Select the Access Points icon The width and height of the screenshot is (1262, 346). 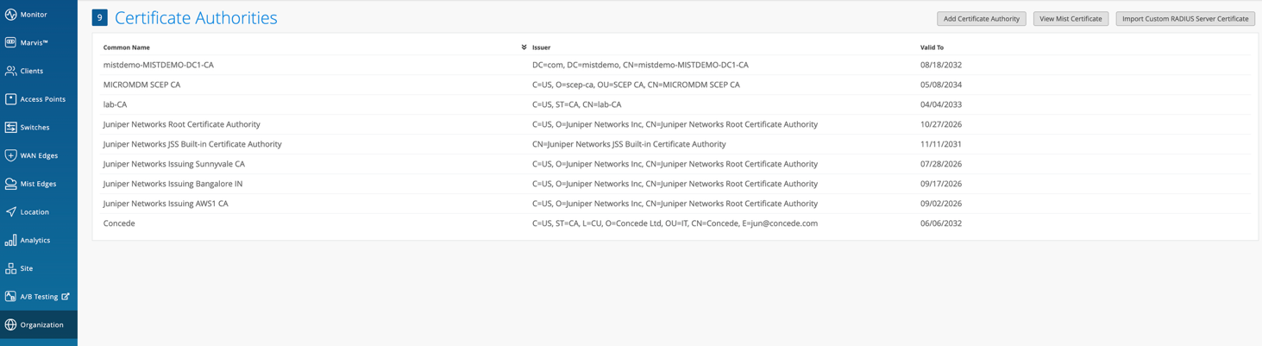[x=10, y=99]
